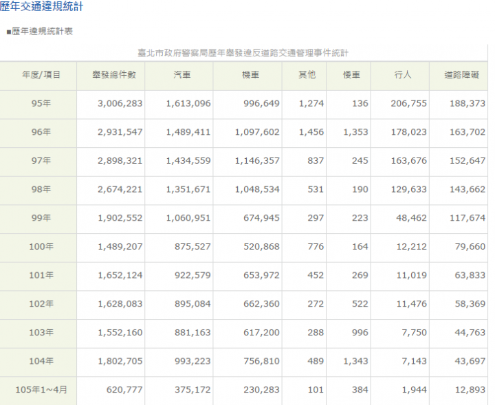The image size is (495, 405).
Task: Click motorcycle value 662,360 in 102年 row
Action: click(x=262, y=304)
